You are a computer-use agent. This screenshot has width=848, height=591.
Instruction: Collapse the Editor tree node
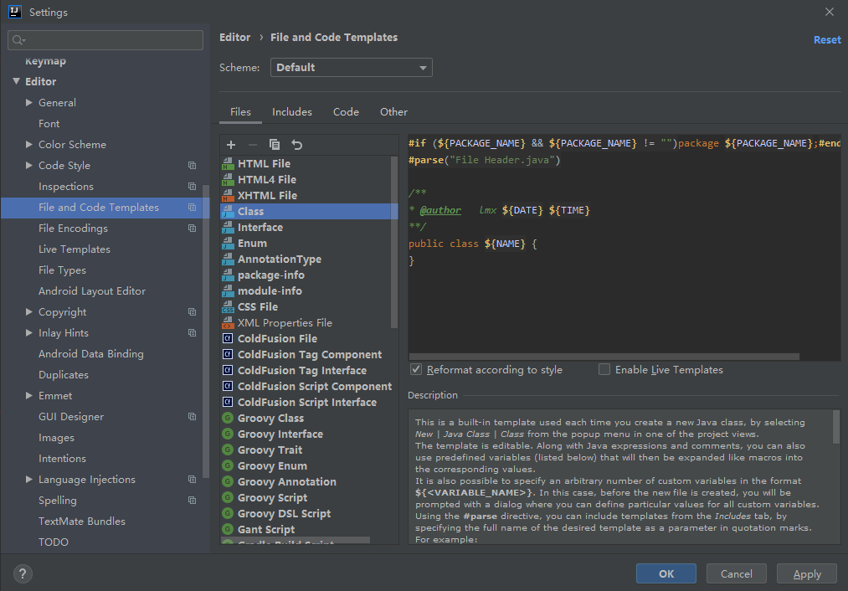pos(16,81)
